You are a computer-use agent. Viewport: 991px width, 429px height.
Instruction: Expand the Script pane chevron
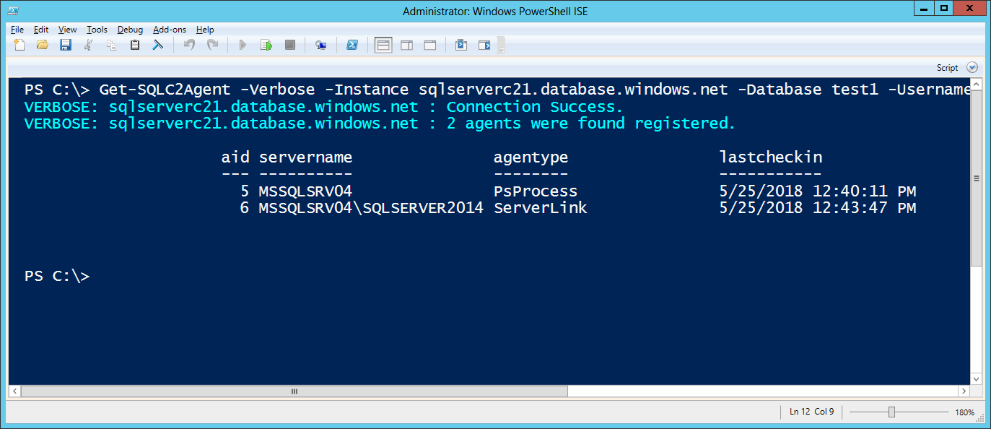(x=972, y=67)
